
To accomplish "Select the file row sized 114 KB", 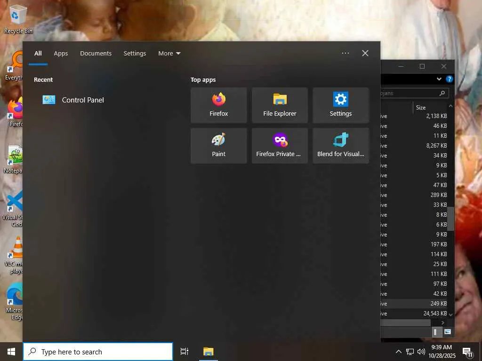I will tap(414, 254).
